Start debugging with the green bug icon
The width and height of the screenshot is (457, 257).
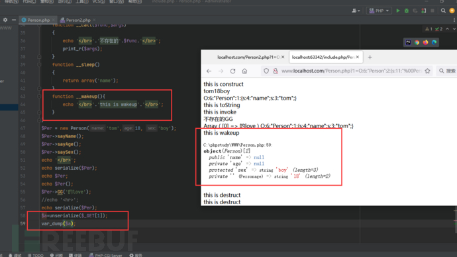pos(407,11)
